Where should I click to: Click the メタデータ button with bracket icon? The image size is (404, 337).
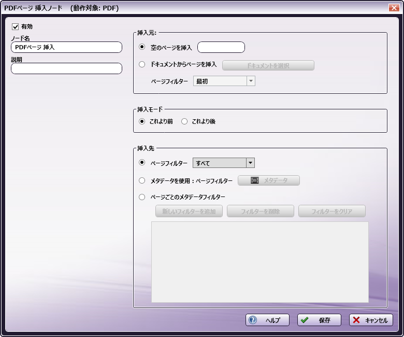(268, 180)
